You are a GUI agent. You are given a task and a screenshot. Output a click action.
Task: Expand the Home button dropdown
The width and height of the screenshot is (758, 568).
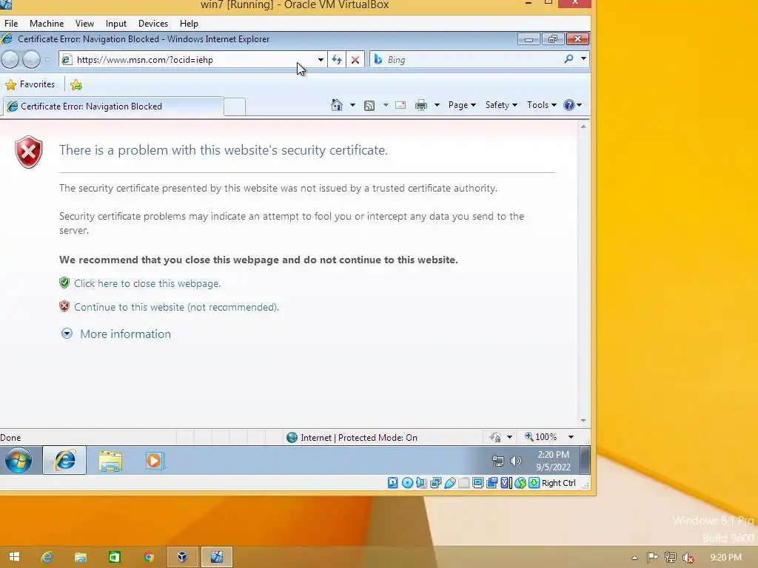tap(352, 105)
